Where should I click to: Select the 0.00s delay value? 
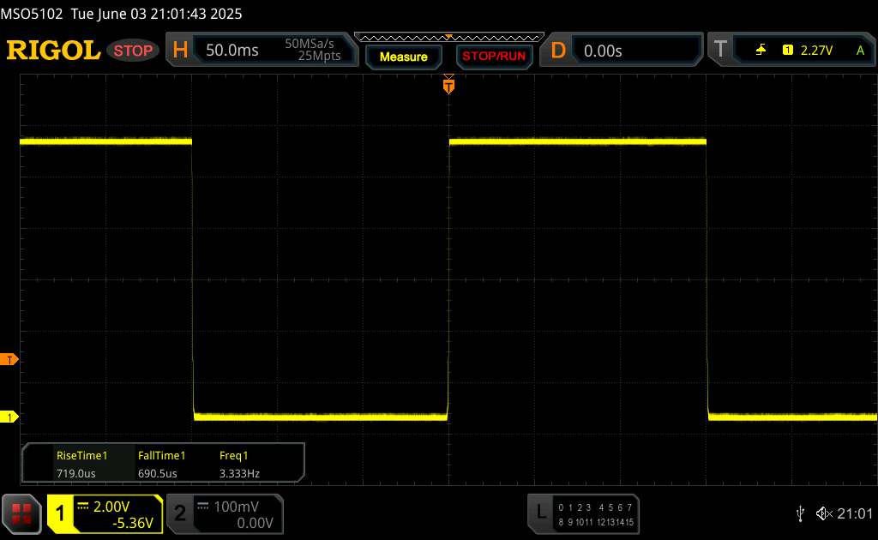pyautogui.click(x=603, y=51)
